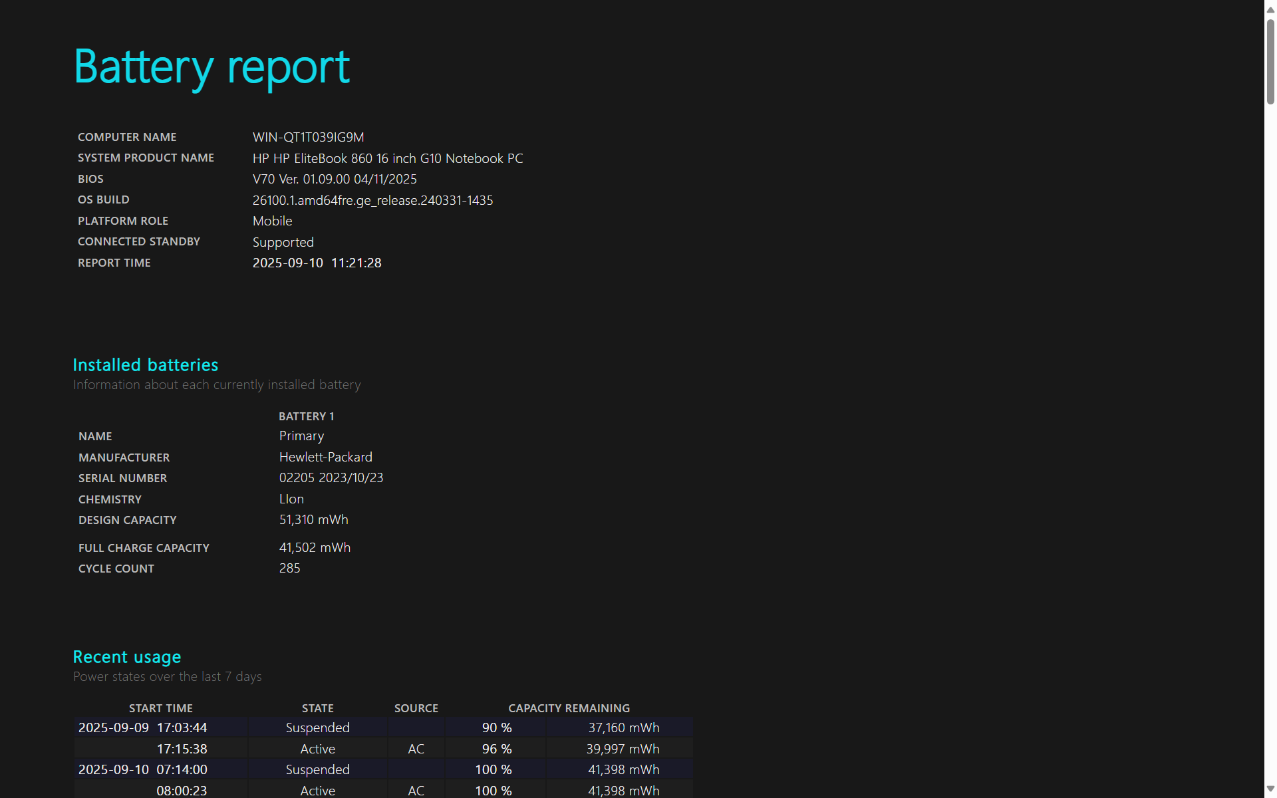This screenshot has height=798, width=1277.
Task: Click HP EliteBook 860 product name value
Action: tap(388, 158)
